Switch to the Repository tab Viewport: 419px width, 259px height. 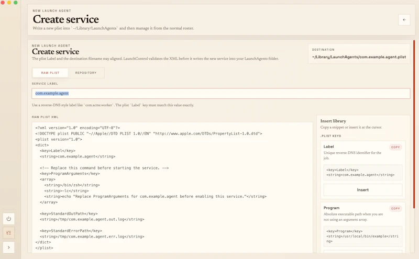pyautogui.click(x=86, y=73)
